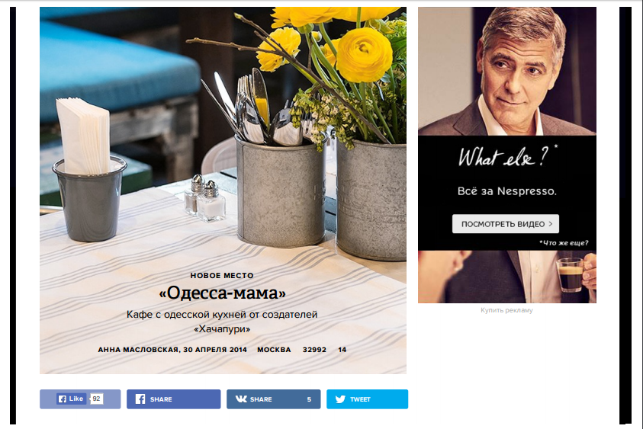The image size is (643, 429).
Task: Click the Tweet button label
Action: pos(360,399)
